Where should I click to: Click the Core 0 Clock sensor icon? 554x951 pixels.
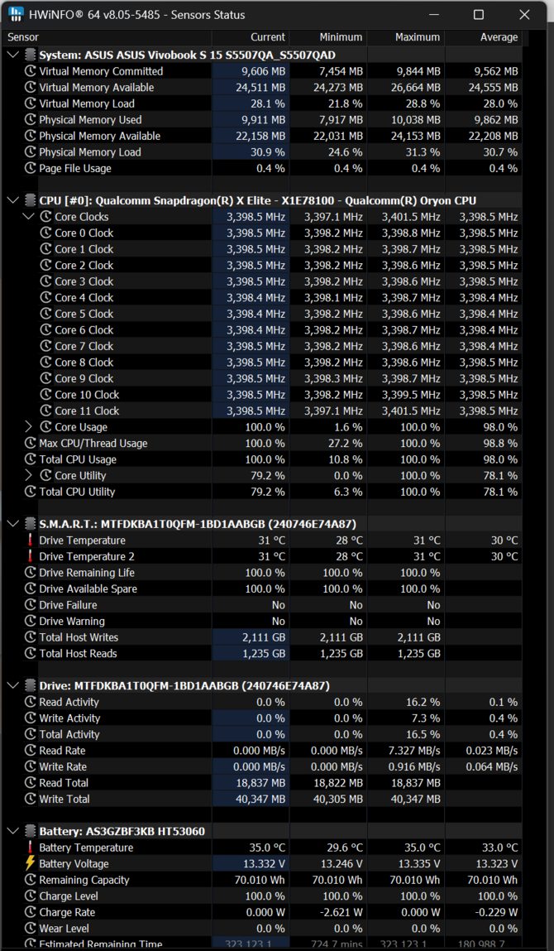(x=46, y=233)
